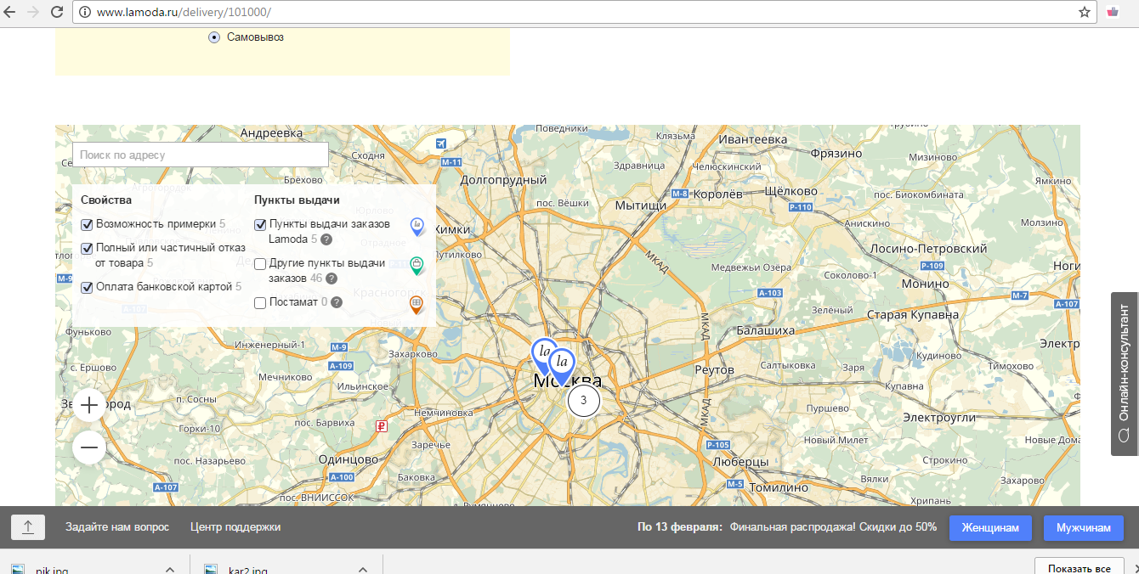Click the green pickup point legend icon
The image size is (1139, 574).
click(416, 266)
